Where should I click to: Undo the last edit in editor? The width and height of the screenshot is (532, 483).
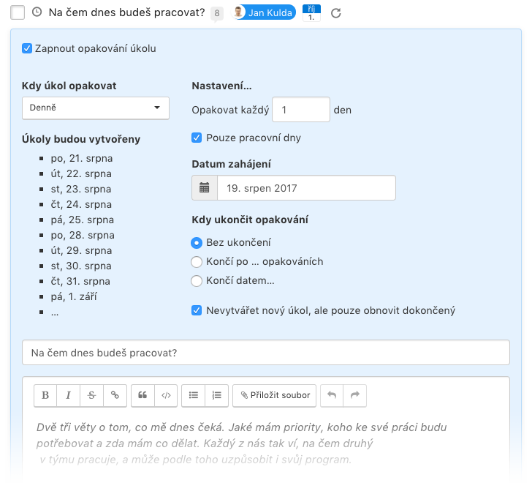click(332, 395)
